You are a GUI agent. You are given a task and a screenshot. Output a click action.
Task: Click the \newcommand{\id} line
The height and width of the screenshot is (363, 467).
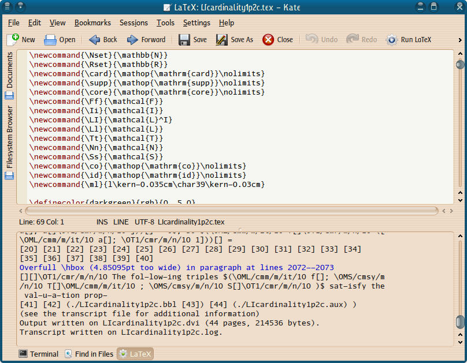(138, 175)
